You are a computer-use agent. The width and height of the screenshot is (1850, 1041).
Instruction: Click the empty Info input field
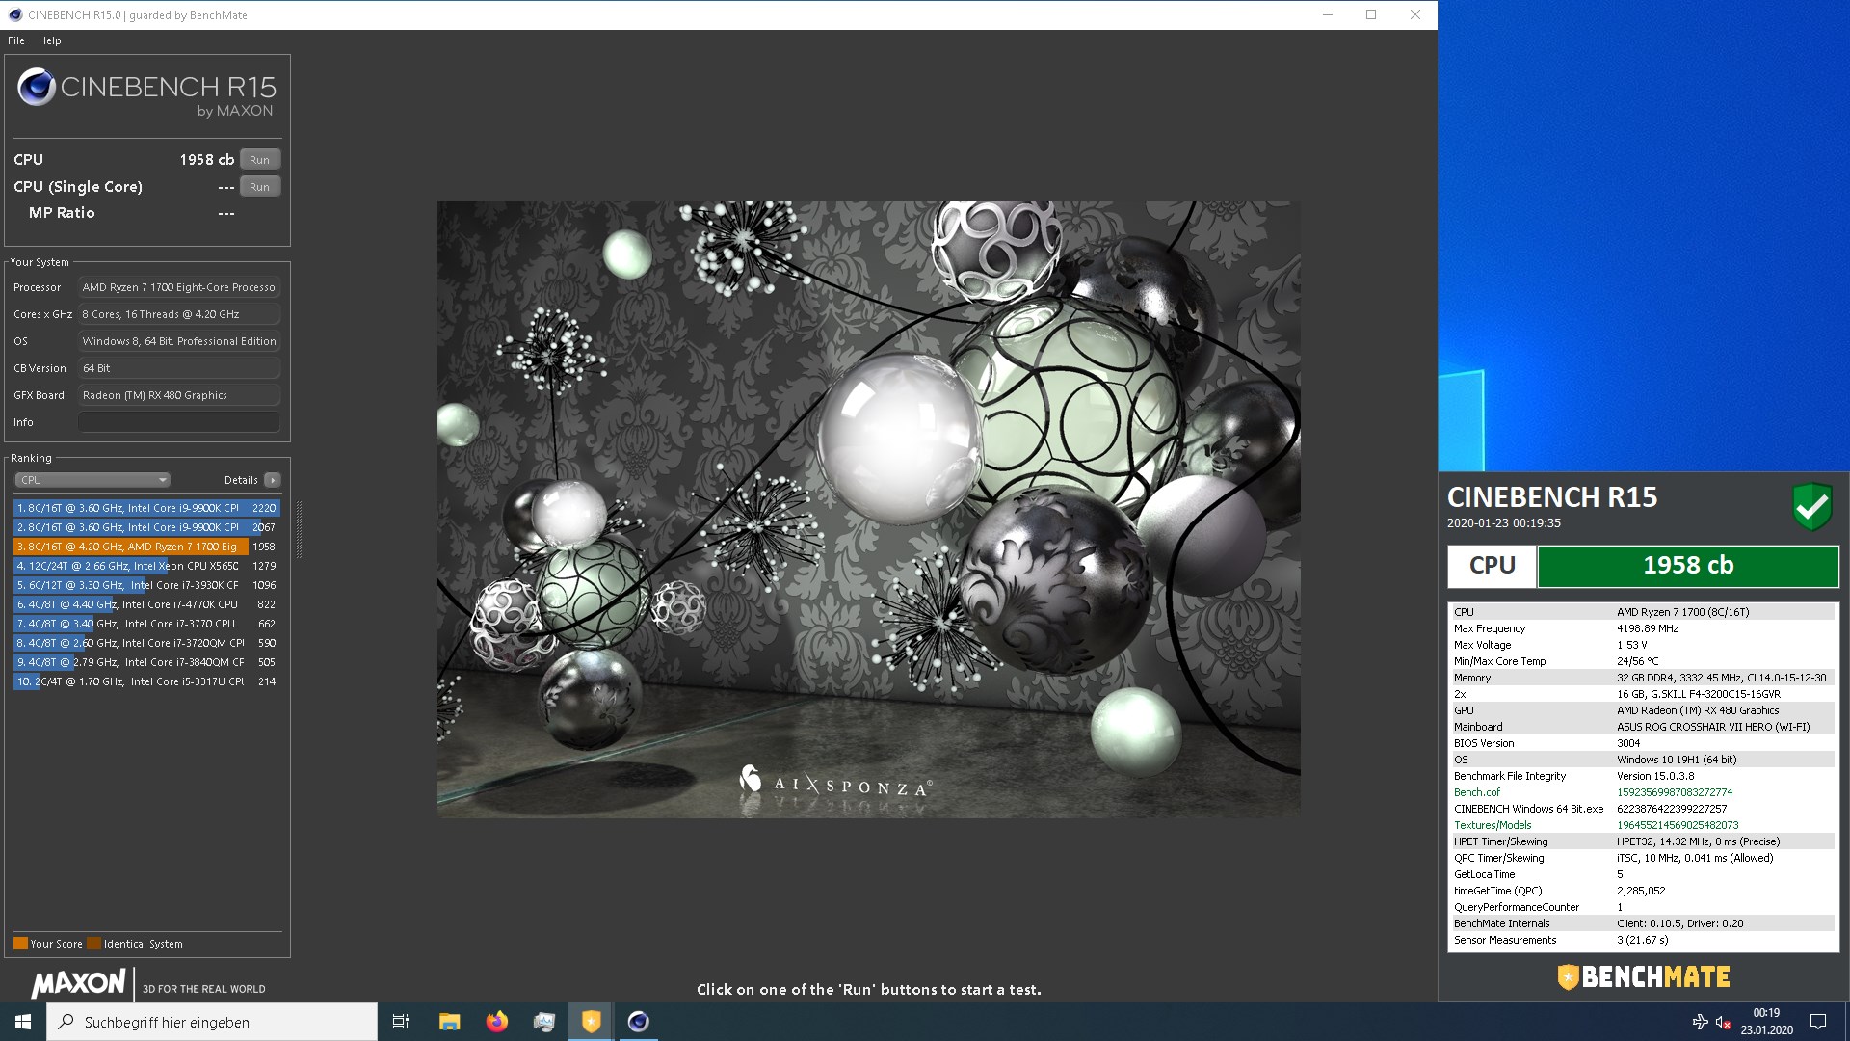pos(179,422)
